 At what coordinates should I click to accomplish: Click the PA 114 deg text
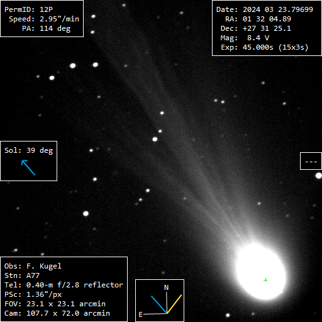[46, 28]
